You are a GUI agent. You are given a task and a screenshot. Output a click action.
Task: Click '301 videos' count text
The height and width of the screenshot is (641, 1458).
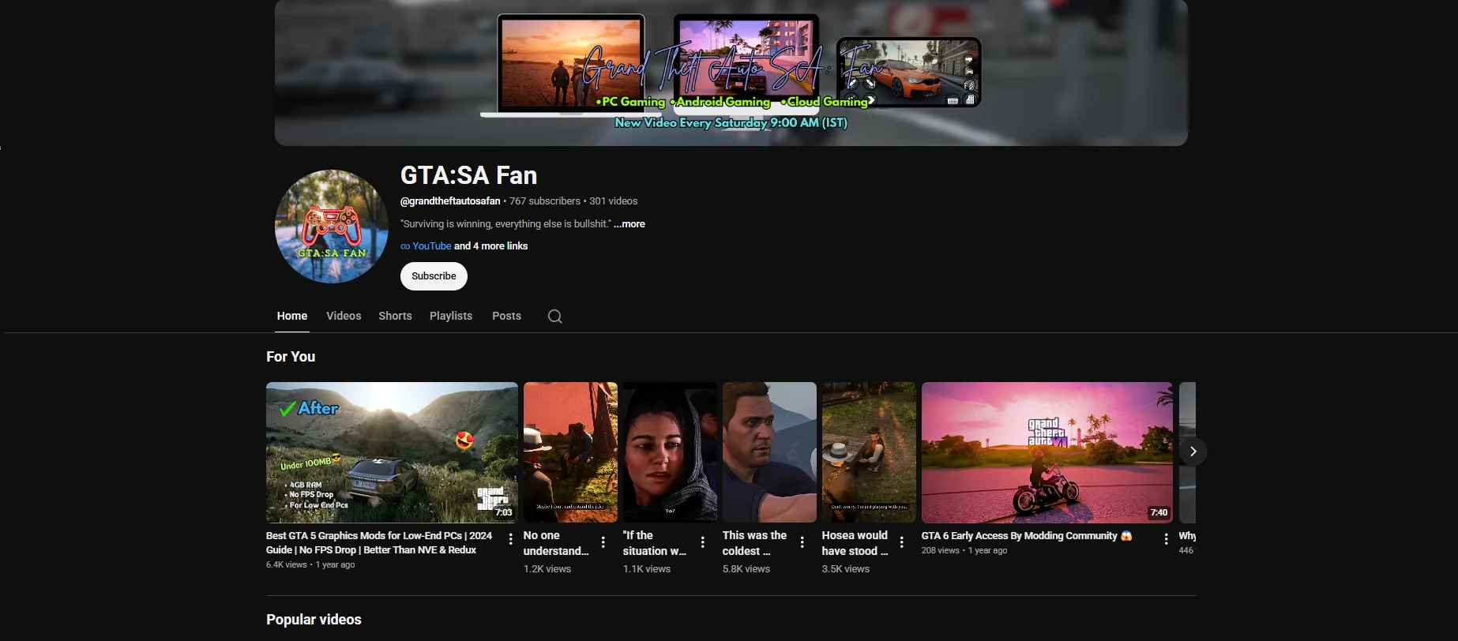pyautogui.click(x=614, y=201)
